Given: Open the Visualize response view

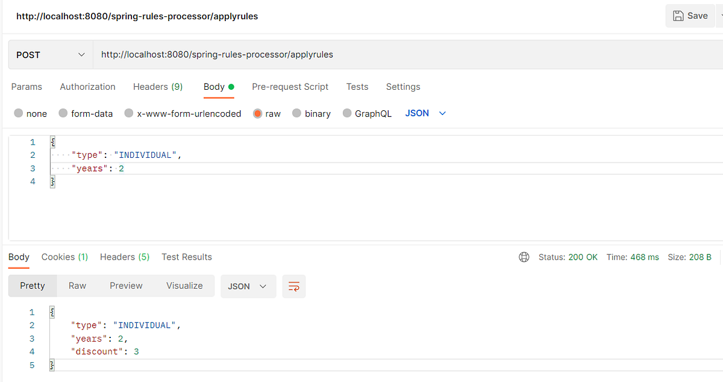Looking at the screenshot, I should 184,286.
